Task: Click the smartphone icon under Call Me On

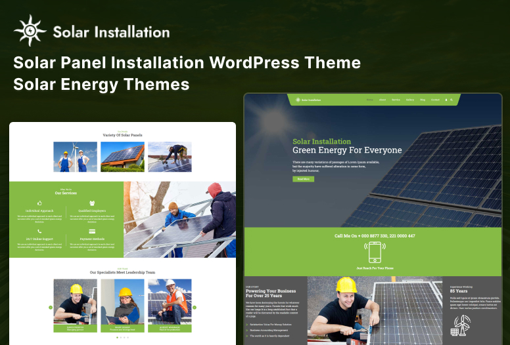Action: pyautogui.click(x=375, y=253)
